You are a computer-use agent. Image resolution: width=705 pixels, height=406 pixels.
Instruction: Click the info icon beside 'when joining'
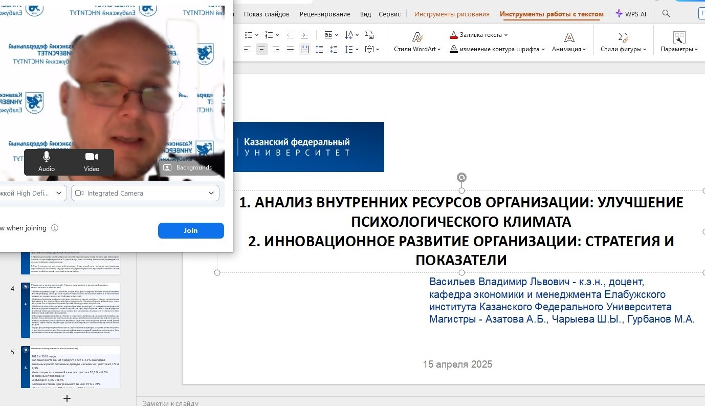point(55,228)
